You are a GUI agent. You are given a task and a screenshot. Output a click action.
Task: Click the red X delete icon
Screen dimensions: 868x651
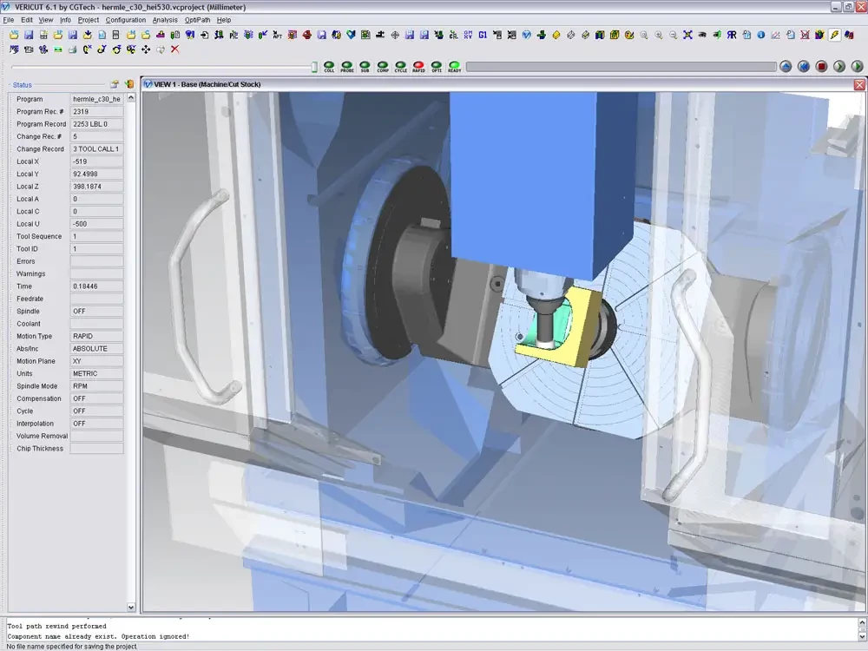click(174, 49)
